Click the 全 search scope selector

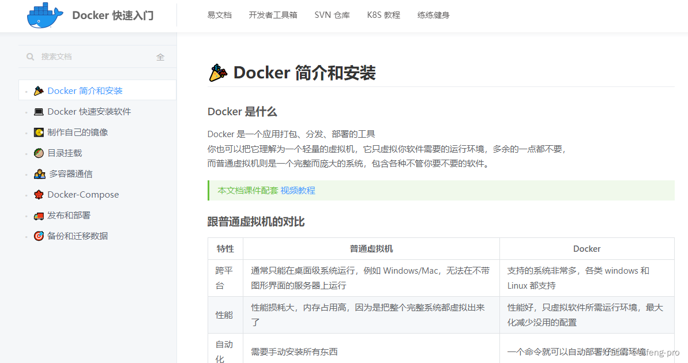(x=160, y=57)
